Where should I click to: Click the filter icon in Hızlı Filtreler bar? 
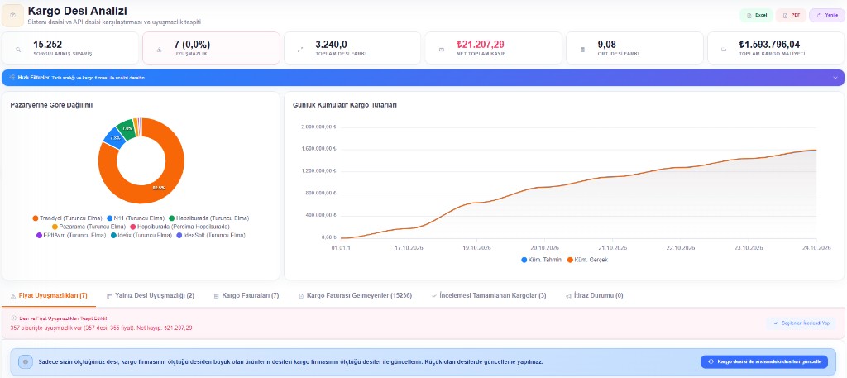[12, 78]
